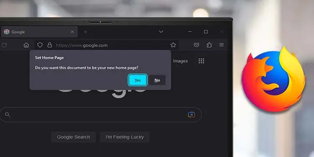The height and width of the screenshot is (157, 314).
Task: Open a new tab with plus icon
Action: tap(85, 32)
